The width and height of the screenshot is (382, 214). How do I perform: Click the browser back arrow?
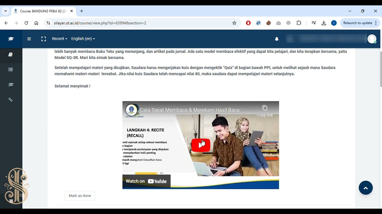click(x=6, y=23)
